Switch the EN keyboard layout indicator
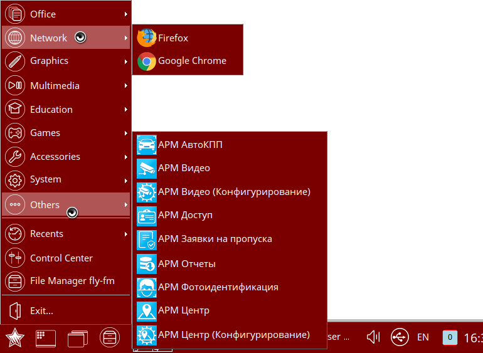The width and height of the screenshot is (483, 353). (x=423, y=337)
